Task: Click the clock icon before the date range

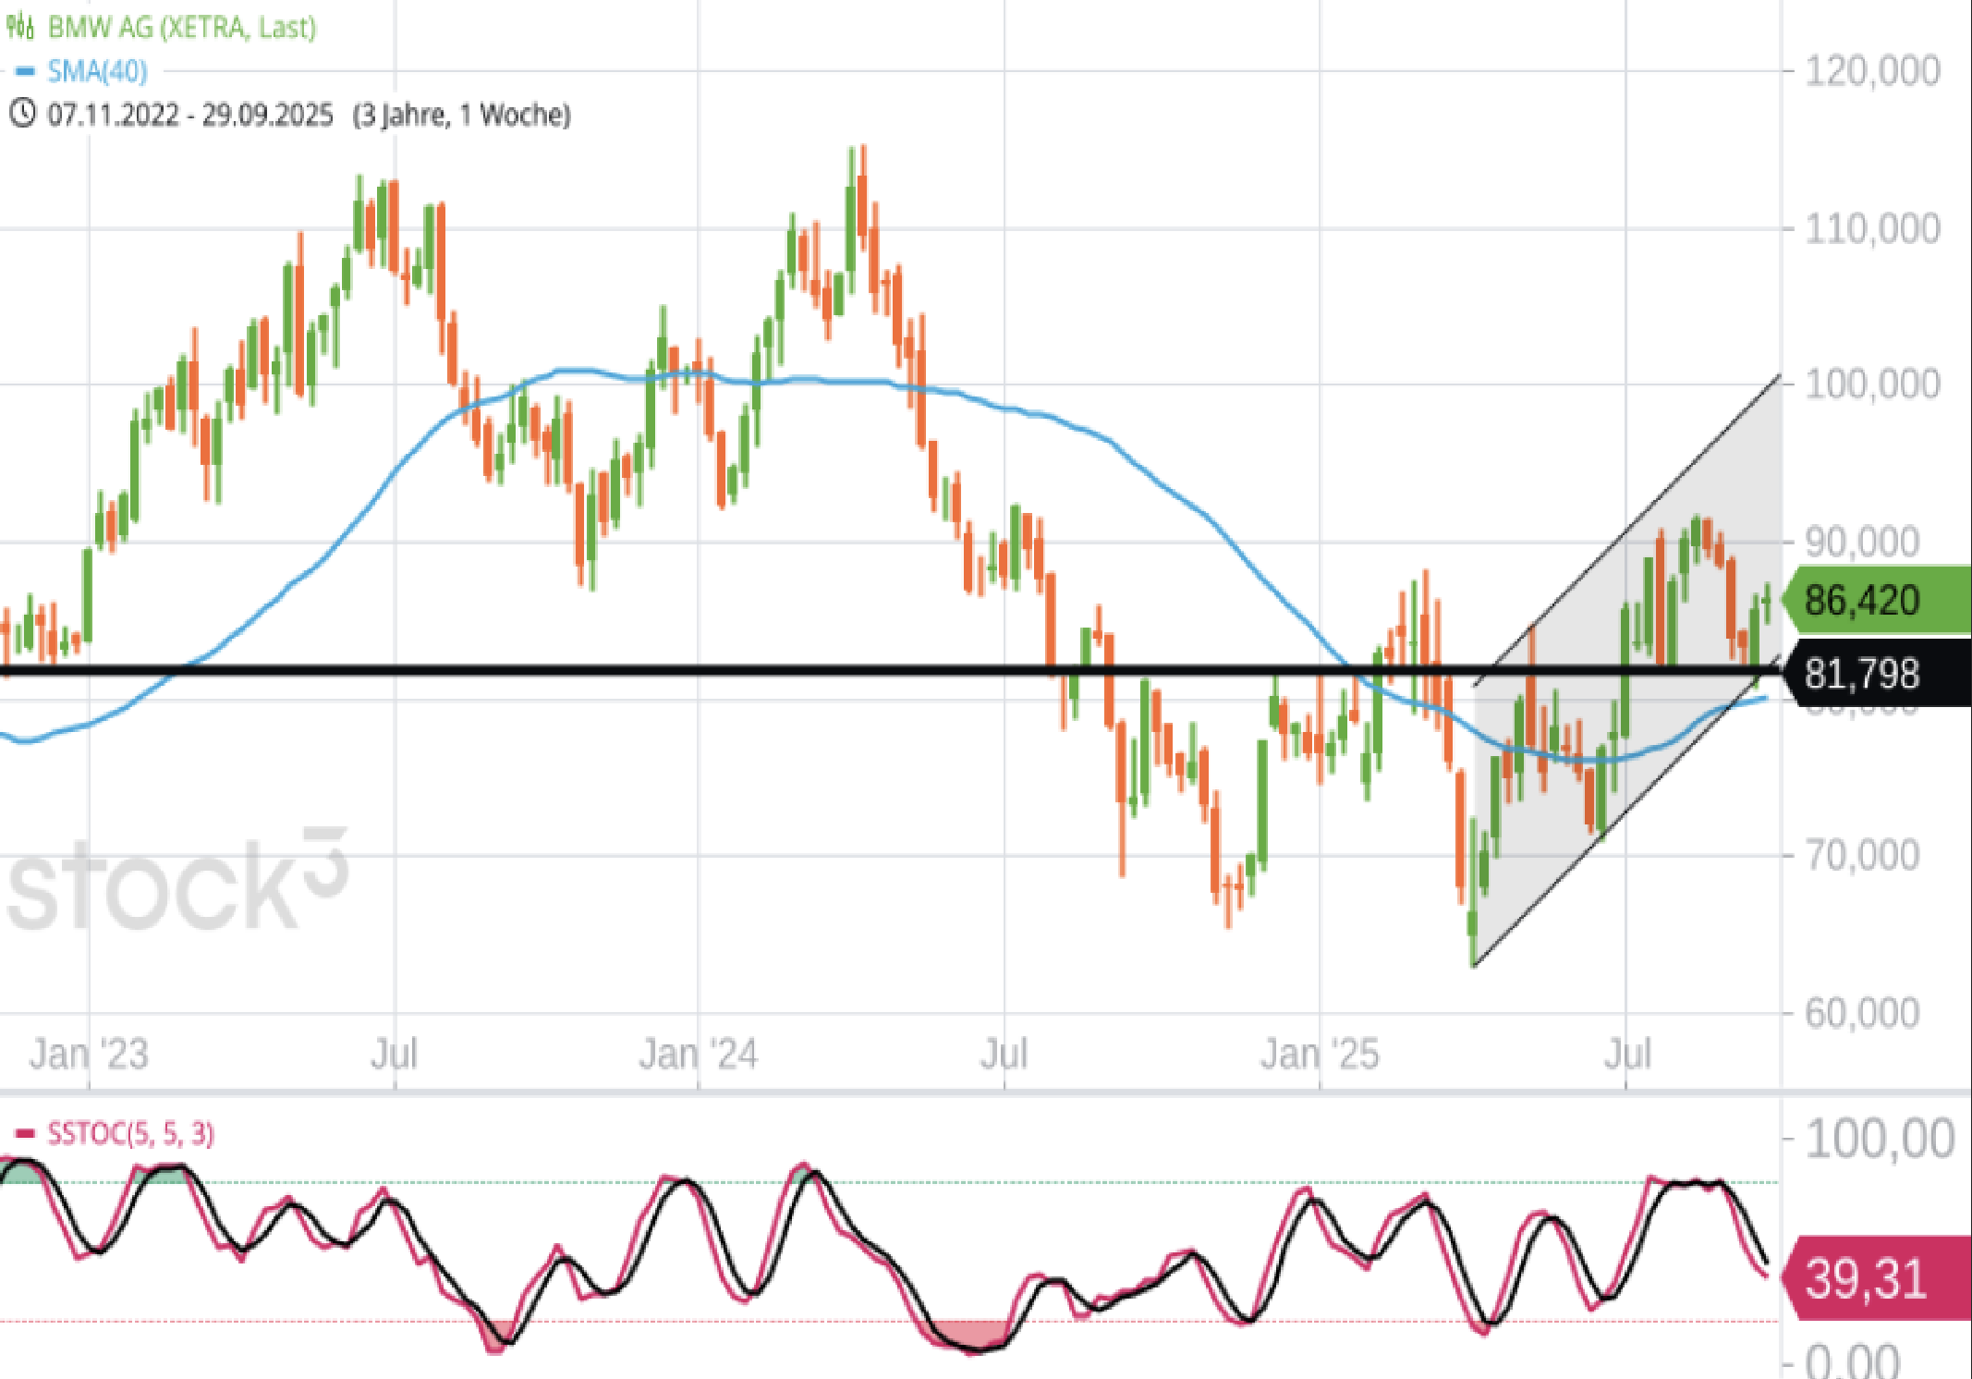Action: coord(22,115)
